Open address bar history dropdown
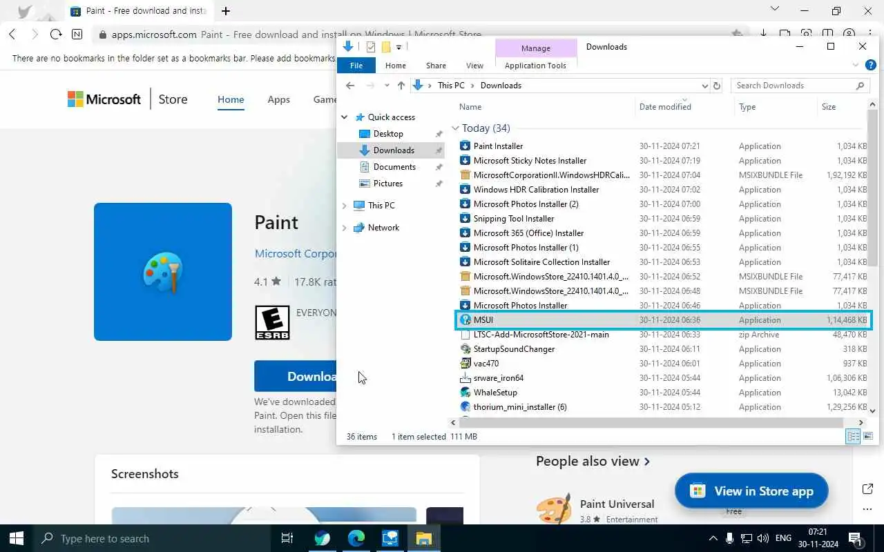The height and width of the screenshot is (552, 884). click(x=704, y=86)
